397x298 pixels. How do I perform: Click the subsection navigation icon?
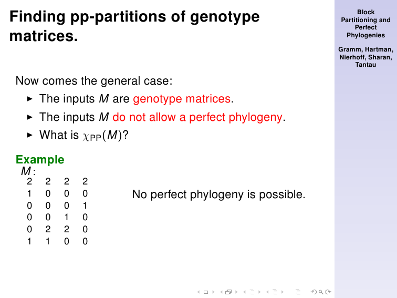252,292
